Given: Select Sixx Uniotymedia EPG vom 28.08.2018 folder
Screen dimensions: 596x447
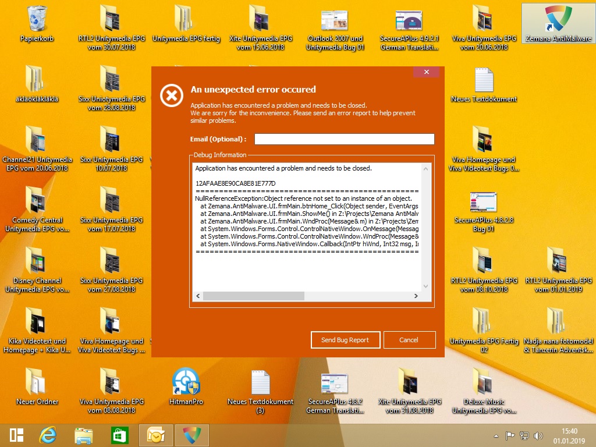Looking at the screenshot, I should point(111,88).
